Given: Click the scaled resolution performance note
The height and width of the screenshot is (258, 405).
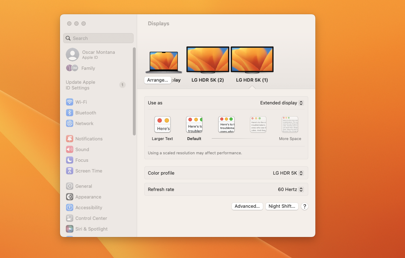Looking at the screenshot, I should point(195,153).
